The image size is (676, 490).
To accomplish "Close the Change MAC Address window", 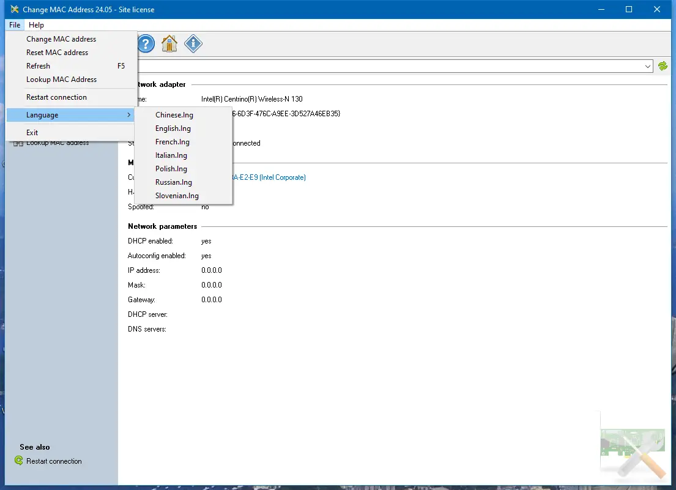I will pyautogui.click(x=656, y=9).
